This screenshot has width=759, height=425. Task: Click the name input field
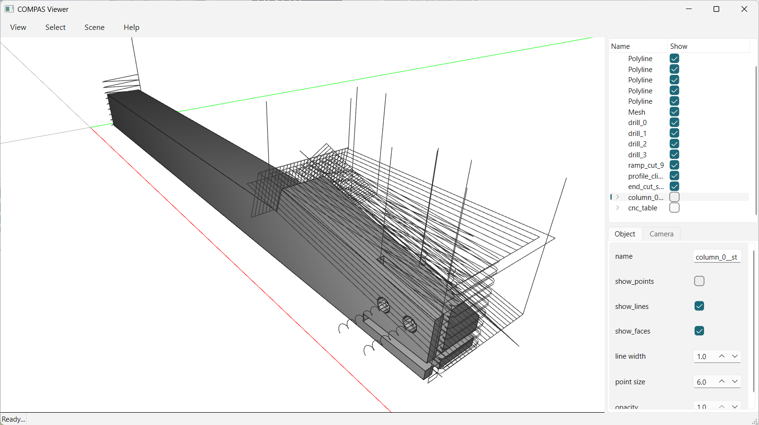pyautogui.click(x=717, y=256)
